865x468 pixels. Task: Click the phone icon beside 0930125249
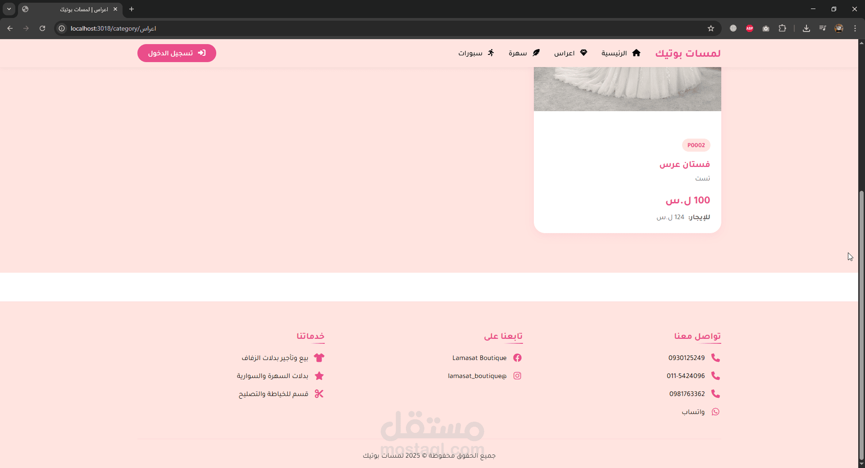tap(715, 358)
